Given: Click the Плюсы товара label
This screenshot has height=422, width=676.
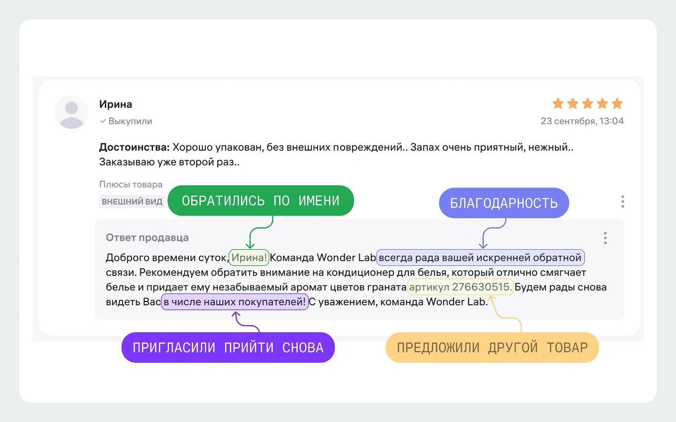Looking at the screenshot, I should pos(131,184).
